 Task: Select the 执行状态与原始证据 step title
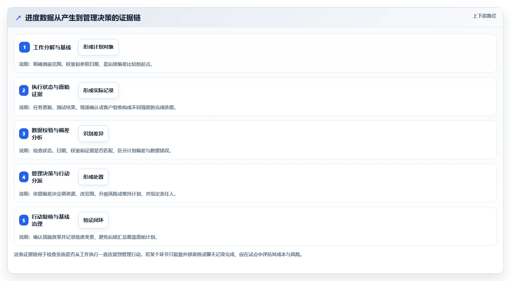pyautogui.click(x=50, y=90)
